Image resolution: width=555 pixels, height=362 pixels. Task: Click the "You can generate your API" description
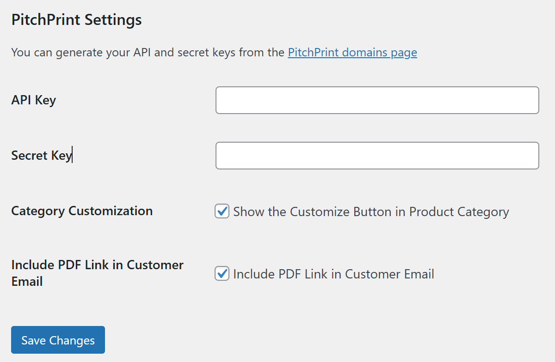(148, 53)
